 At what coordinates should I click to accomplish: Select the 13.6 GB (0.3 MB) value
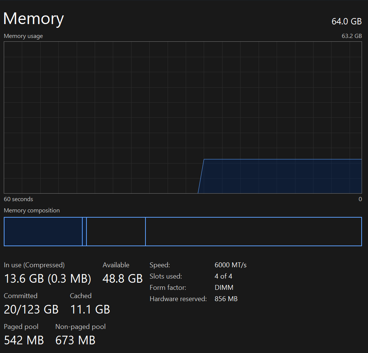[x=48, y=279]
